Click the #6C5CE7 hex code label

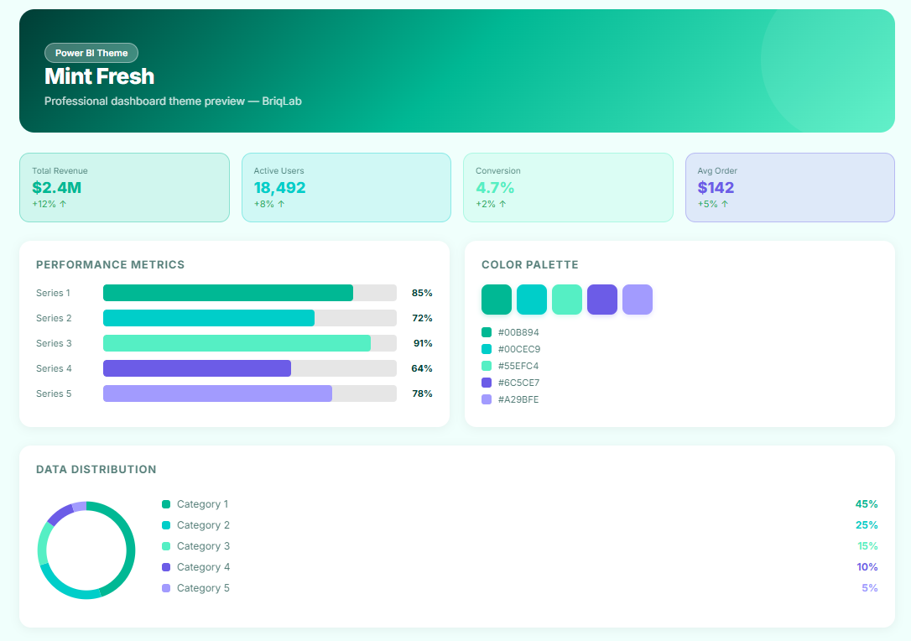[x=518, y=383]
